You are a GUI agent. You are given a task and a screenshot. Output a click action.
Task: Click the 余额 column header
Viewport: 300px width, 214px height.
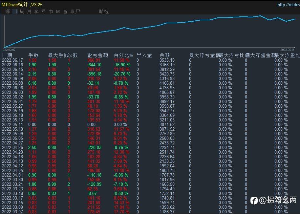coord(165,55)
